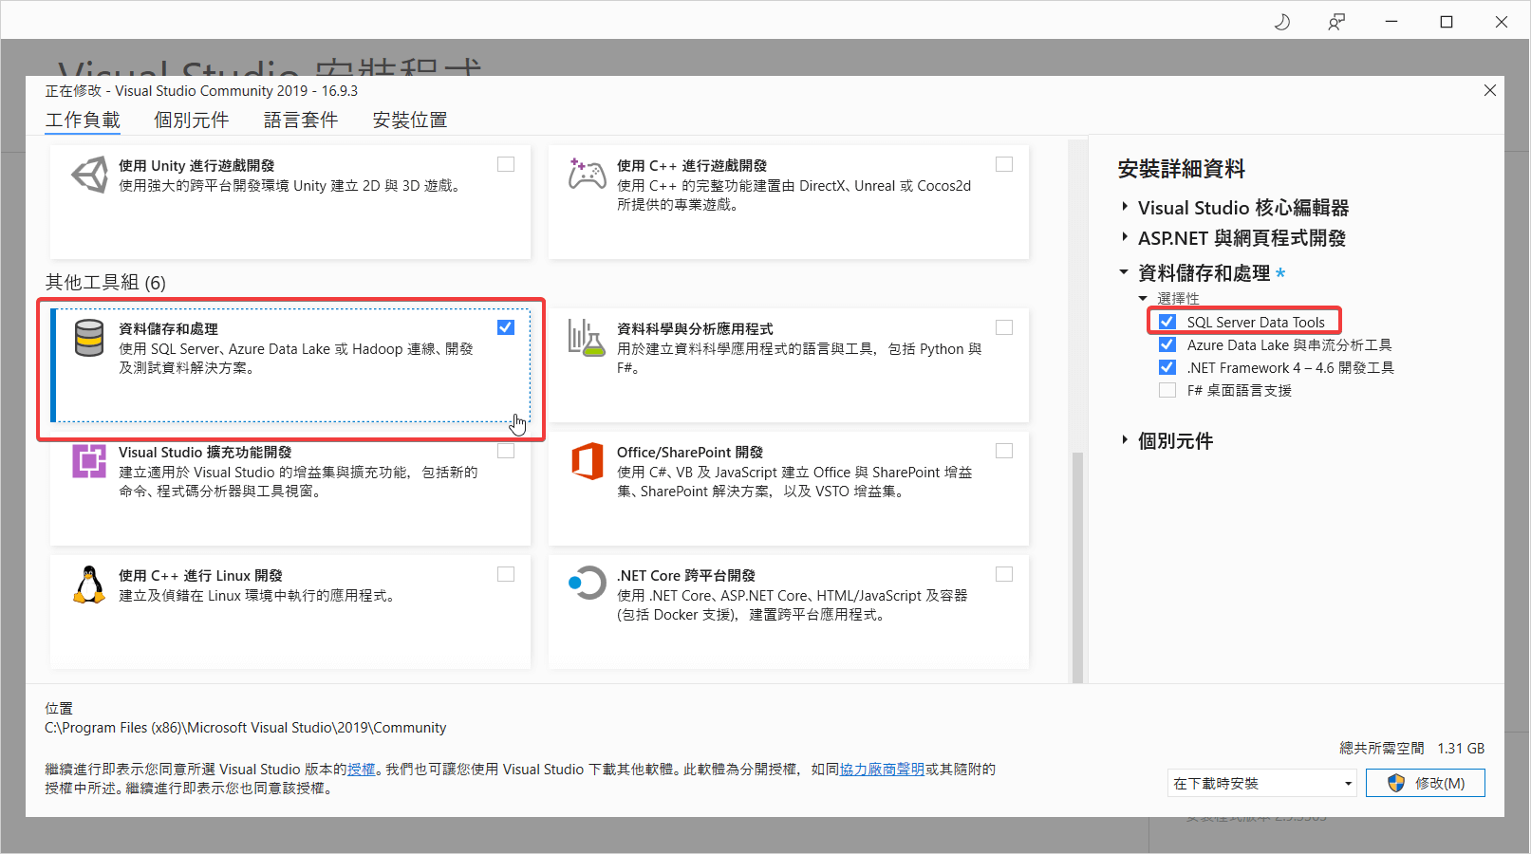This screenshot has height=854, width=1531.
Task: Open the 語言套件 tab
Action: click(x=300, y=120)
